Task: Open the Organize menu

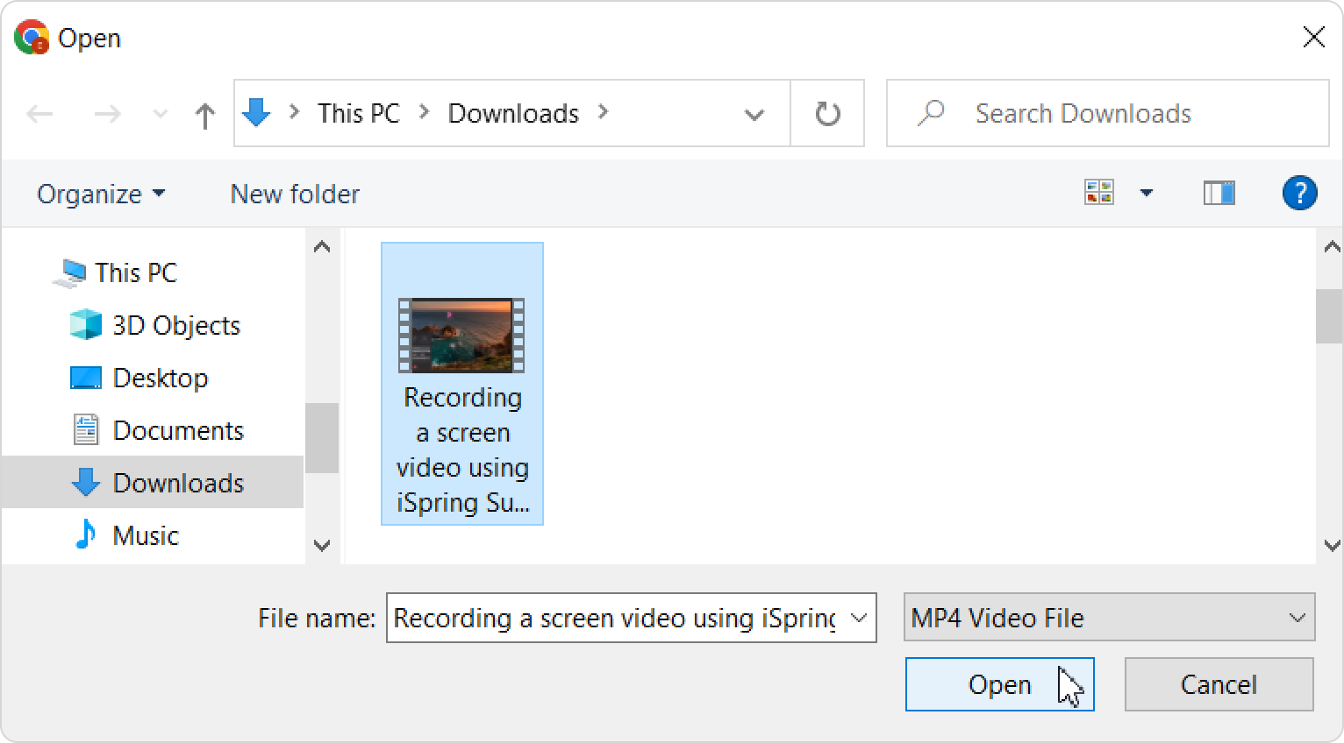Action: [100, 194]
